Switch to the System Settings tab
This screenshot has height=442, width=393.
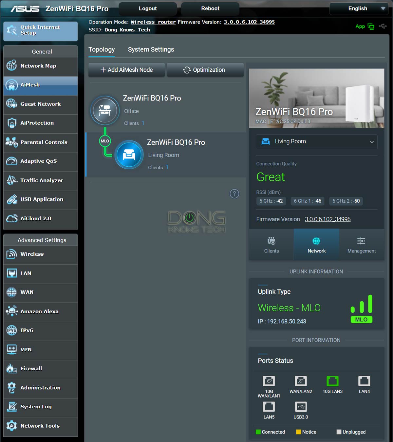[x=151, y=49]
